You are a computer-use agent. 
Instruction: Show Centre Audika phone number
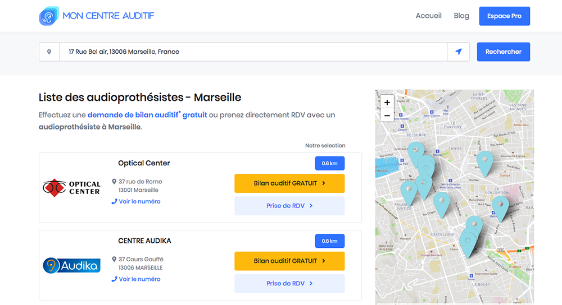[139, 279]
